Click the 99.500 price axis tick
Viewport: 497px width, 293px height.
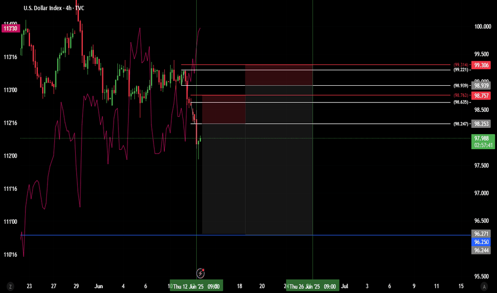point(481,54)
